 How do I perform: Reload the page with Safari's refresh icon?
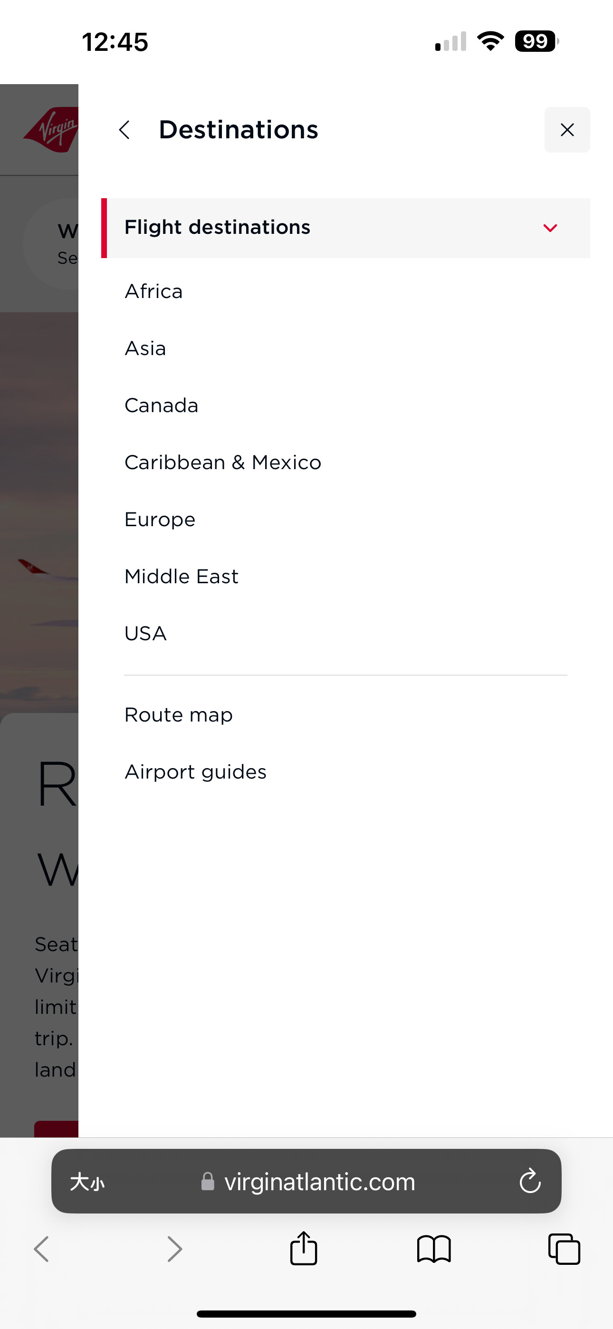pos(530,1181)
